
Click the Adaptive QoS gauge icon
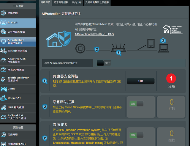(3, 60)
